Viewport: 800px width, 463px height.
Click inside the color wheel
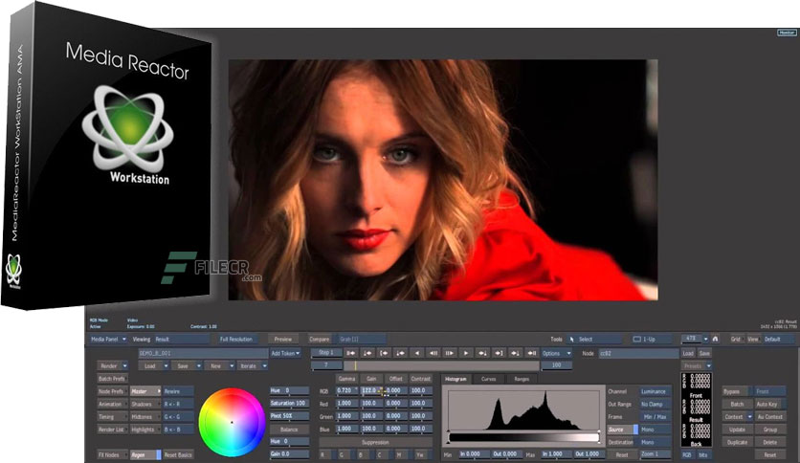point(232,422)
